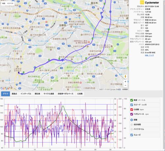Screen dimensions: 165x151
Task: Click the 1380 calories value
Action: tap(147, 31)
